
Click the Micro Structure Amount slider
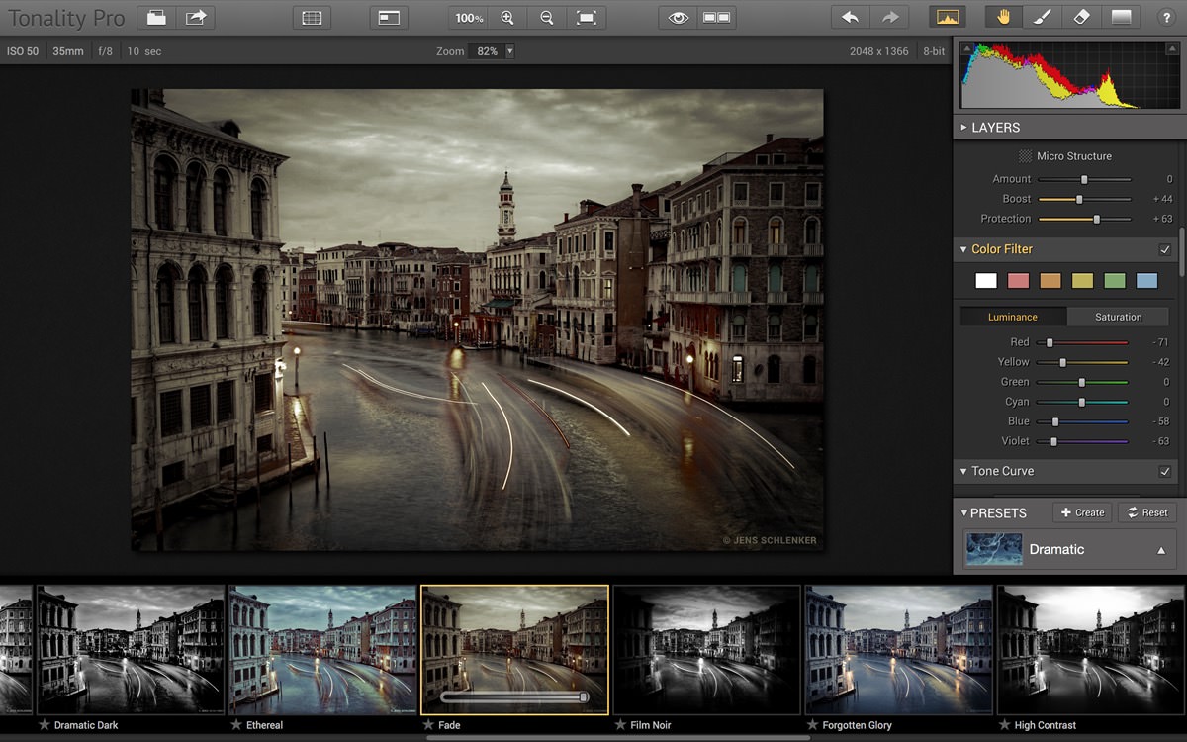coord(1084,179)
